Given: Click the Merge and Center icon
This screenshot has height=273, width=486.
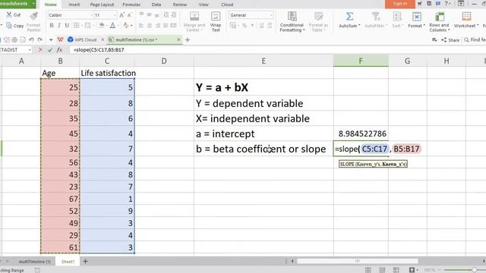Looking at the screenshot, I should (x=194, y=16).
